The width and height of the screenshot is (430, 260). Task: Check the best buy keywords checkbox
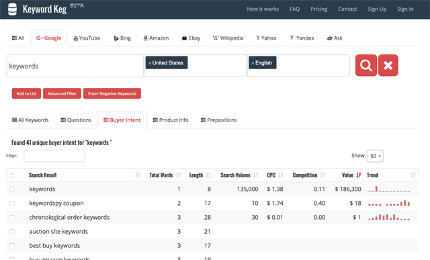tap(12, 246)
